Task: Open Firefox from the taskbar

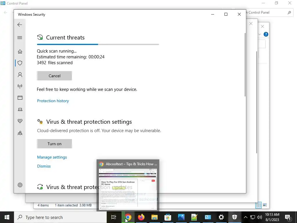Action: (x=141, y=217)
